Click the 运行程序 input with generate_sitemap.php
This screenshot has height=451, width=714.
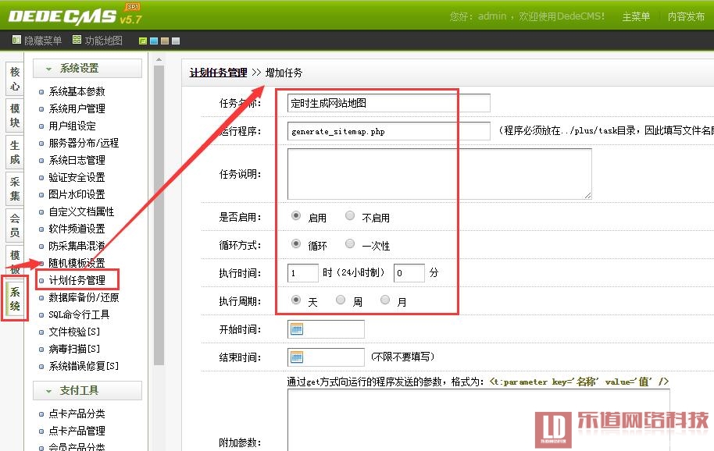[x=389, y=131]
